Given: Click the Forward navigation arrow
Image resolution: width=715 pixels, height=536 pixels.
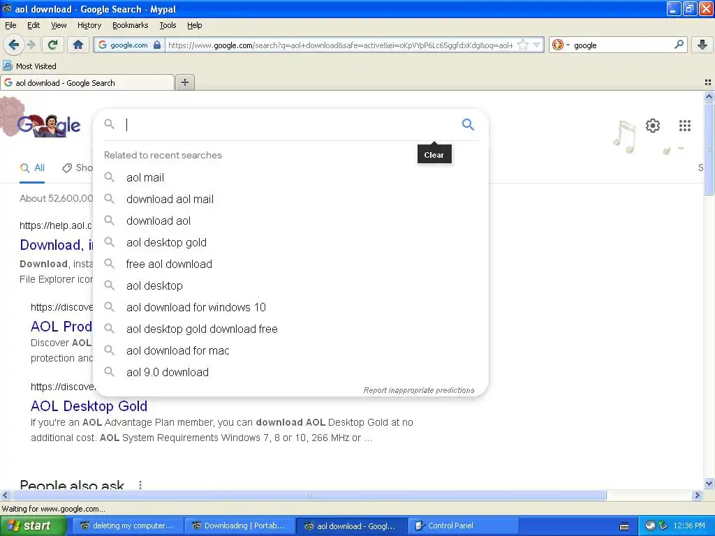Looking at the screenshot, I should coord(31,45).
